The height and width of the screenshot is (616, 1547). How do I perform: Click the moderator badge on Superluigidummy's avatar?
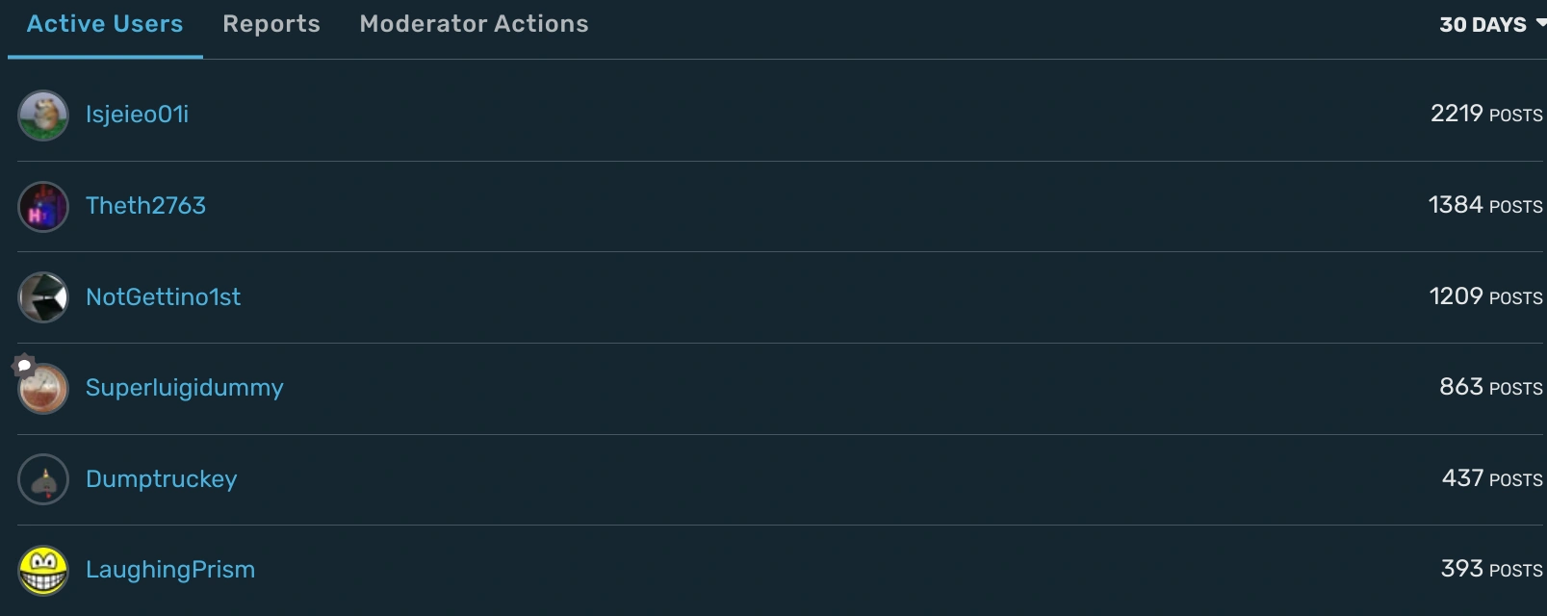tap(24, 366)
